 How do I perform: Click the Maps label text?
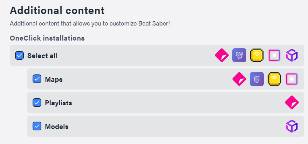pyautogui.click(x=54, y=79)
